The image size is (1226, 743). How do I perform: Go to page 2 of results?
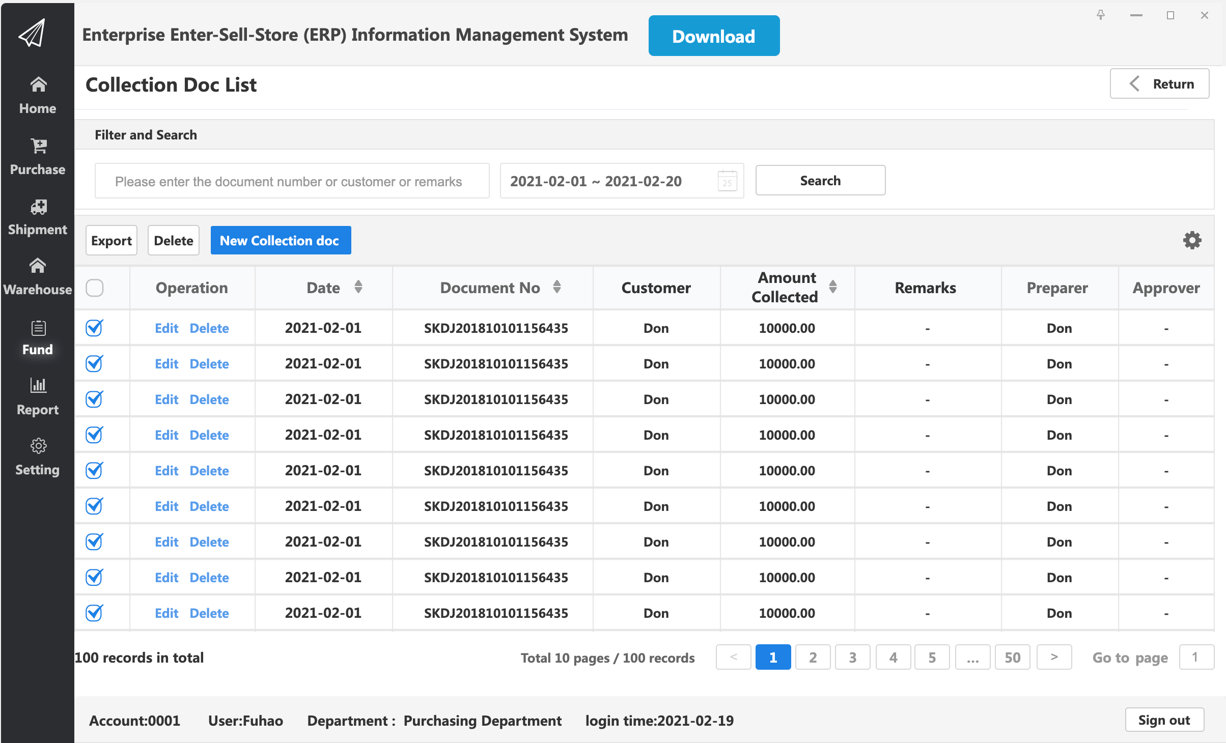[x=813, y=658]
